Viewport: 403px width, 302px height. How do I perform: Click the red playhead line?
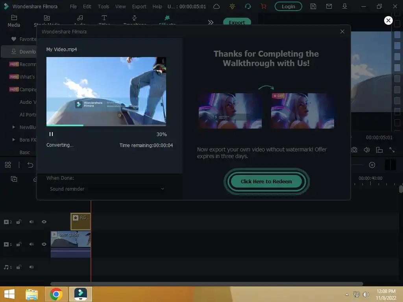click(91, 241)
